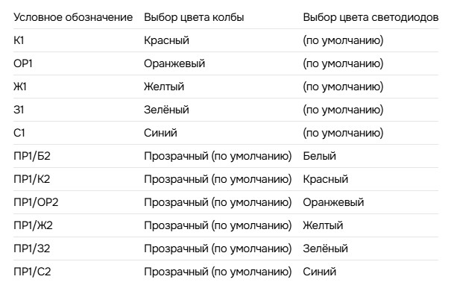The image size is (454, 300).
Task: Select the ОР1 designation cell
Action: pos(22,63)
